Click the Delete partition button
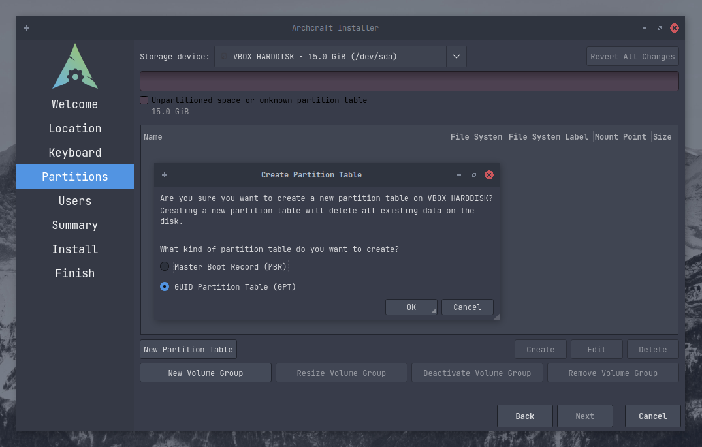Image resolution: width=702 pixels, height=447 pixels. click(652, 350)
